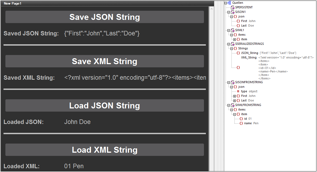Collapse the Strings node
The image size is (317, 172).
click(231, 49)
